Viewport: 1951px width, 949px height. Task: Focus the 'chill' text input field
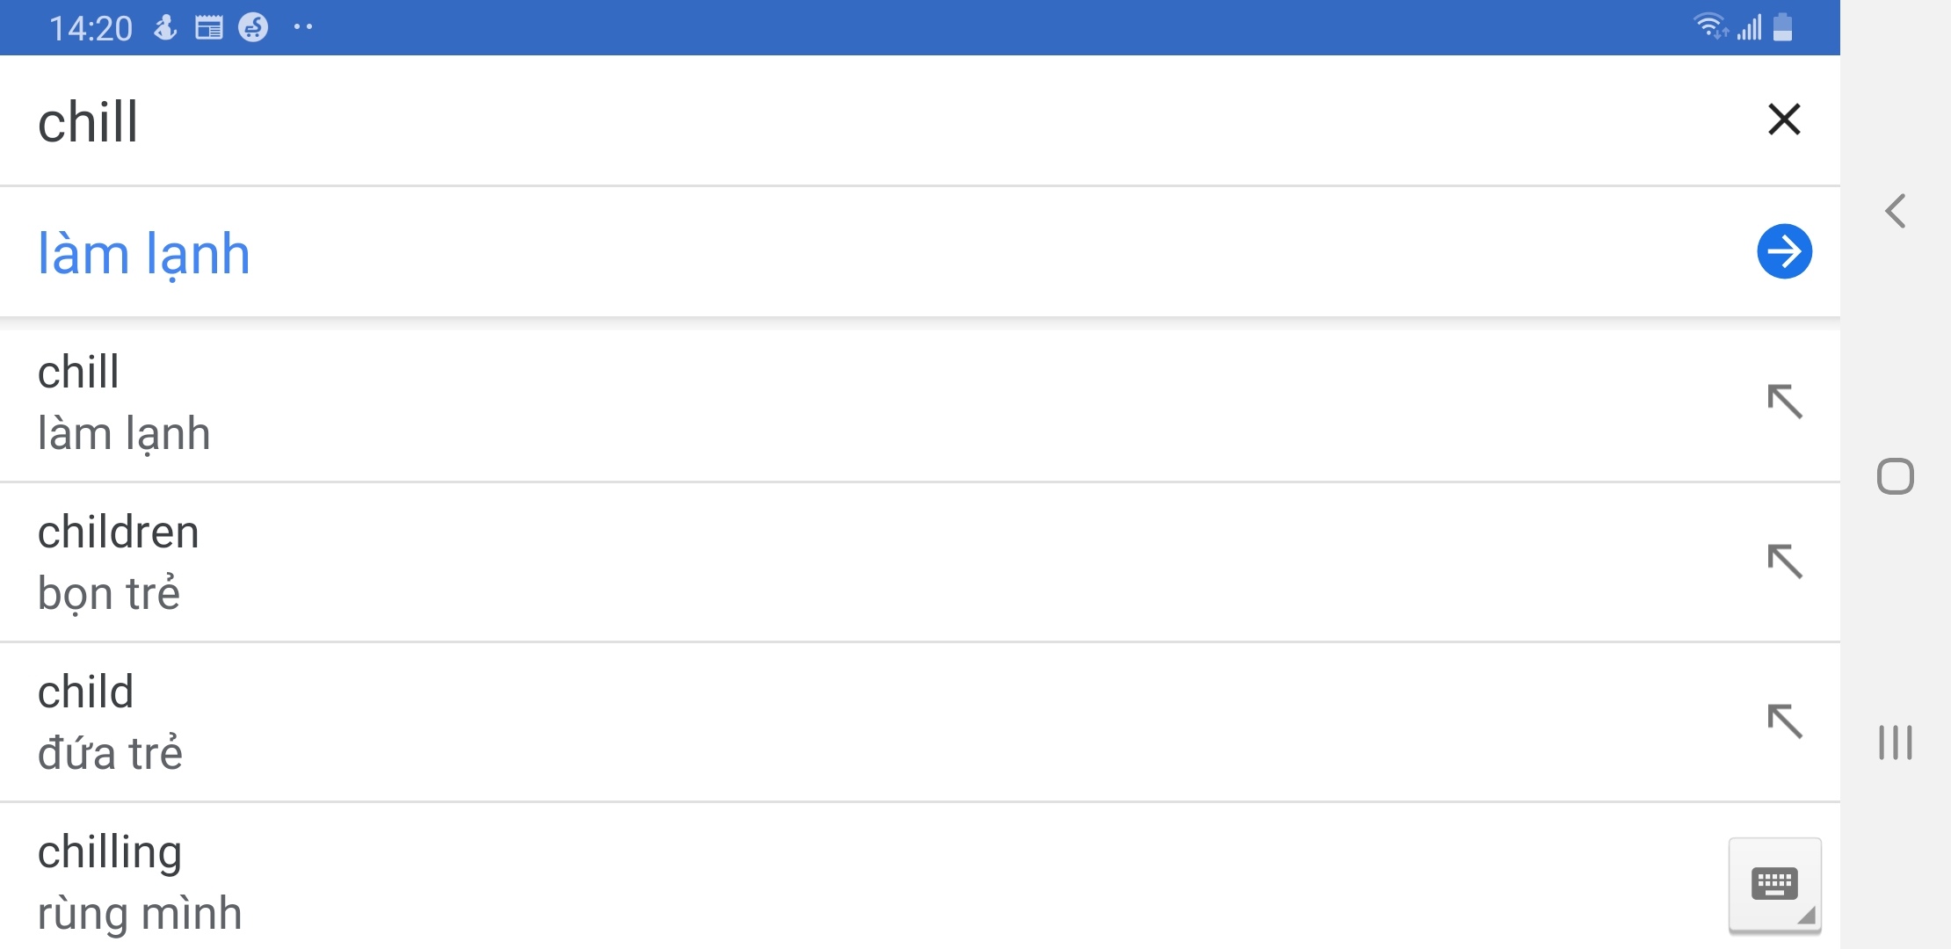coord(791,121)
